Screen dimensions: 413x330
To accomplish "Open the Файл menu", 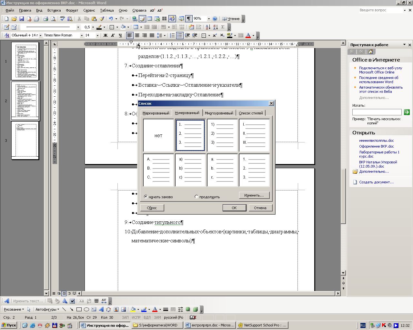I will click(10, 10).
